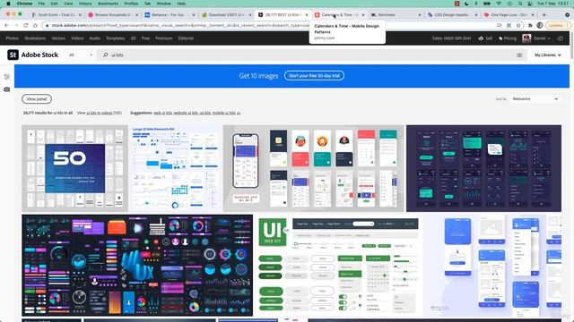This screenshot has width=574, height=322.
Task: Click the Chrome profile avatar icon
Action: click(x=540, y=25)
